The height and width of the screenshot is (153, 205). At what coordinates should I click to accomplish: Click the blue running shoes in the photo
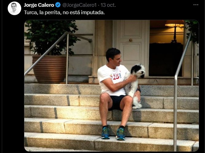pyautogui.click(x=113, y=133)
